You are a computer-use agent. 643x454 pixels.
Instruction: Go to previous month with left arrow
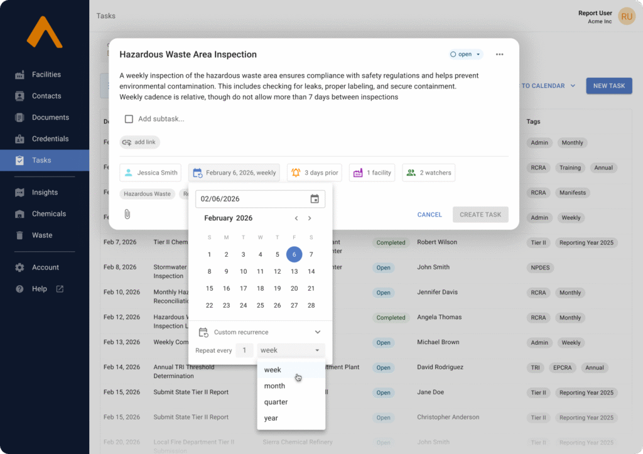[296, 219]
